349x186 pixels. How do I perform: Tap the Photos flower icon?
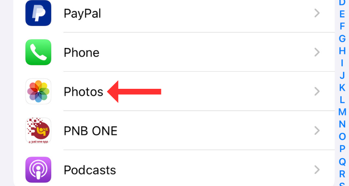point(38,92)
